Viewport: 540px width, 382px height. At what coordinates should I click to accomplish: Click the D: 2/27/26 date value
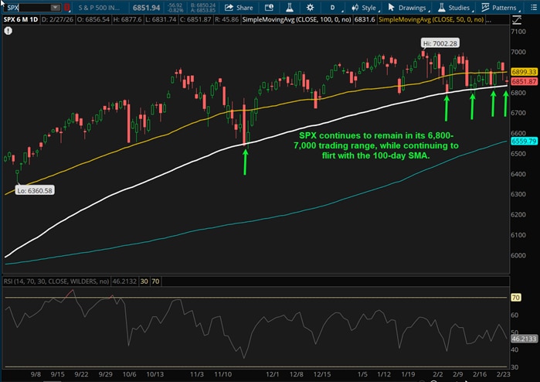(57, 19)
